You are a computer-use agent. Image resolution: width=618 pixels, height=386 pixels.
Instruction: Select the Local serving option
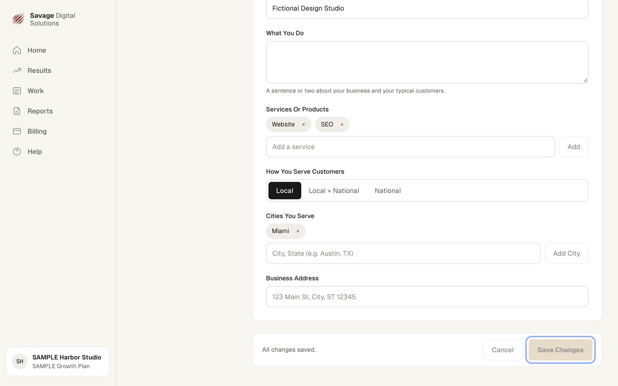285,191
